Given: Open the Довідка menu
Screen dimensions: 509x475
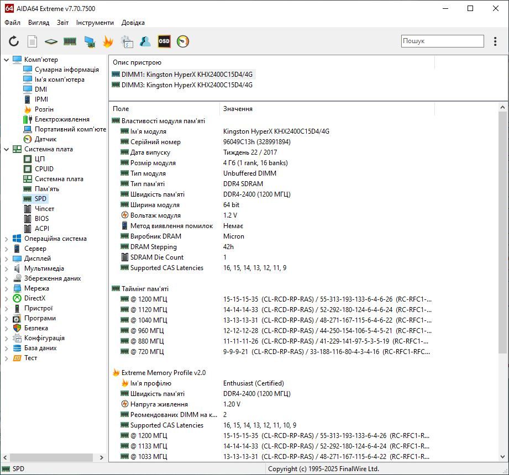Looking at the screenshot, I should pyautogui.click(x=133, y=23).
